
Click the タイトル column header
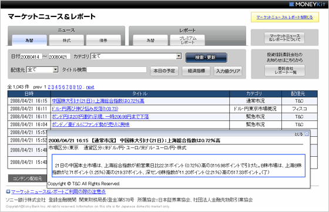point(140,94)
